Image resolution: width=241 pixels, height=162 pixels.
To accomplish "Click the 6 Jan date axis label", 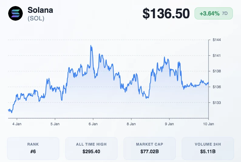I will point(93,124).
